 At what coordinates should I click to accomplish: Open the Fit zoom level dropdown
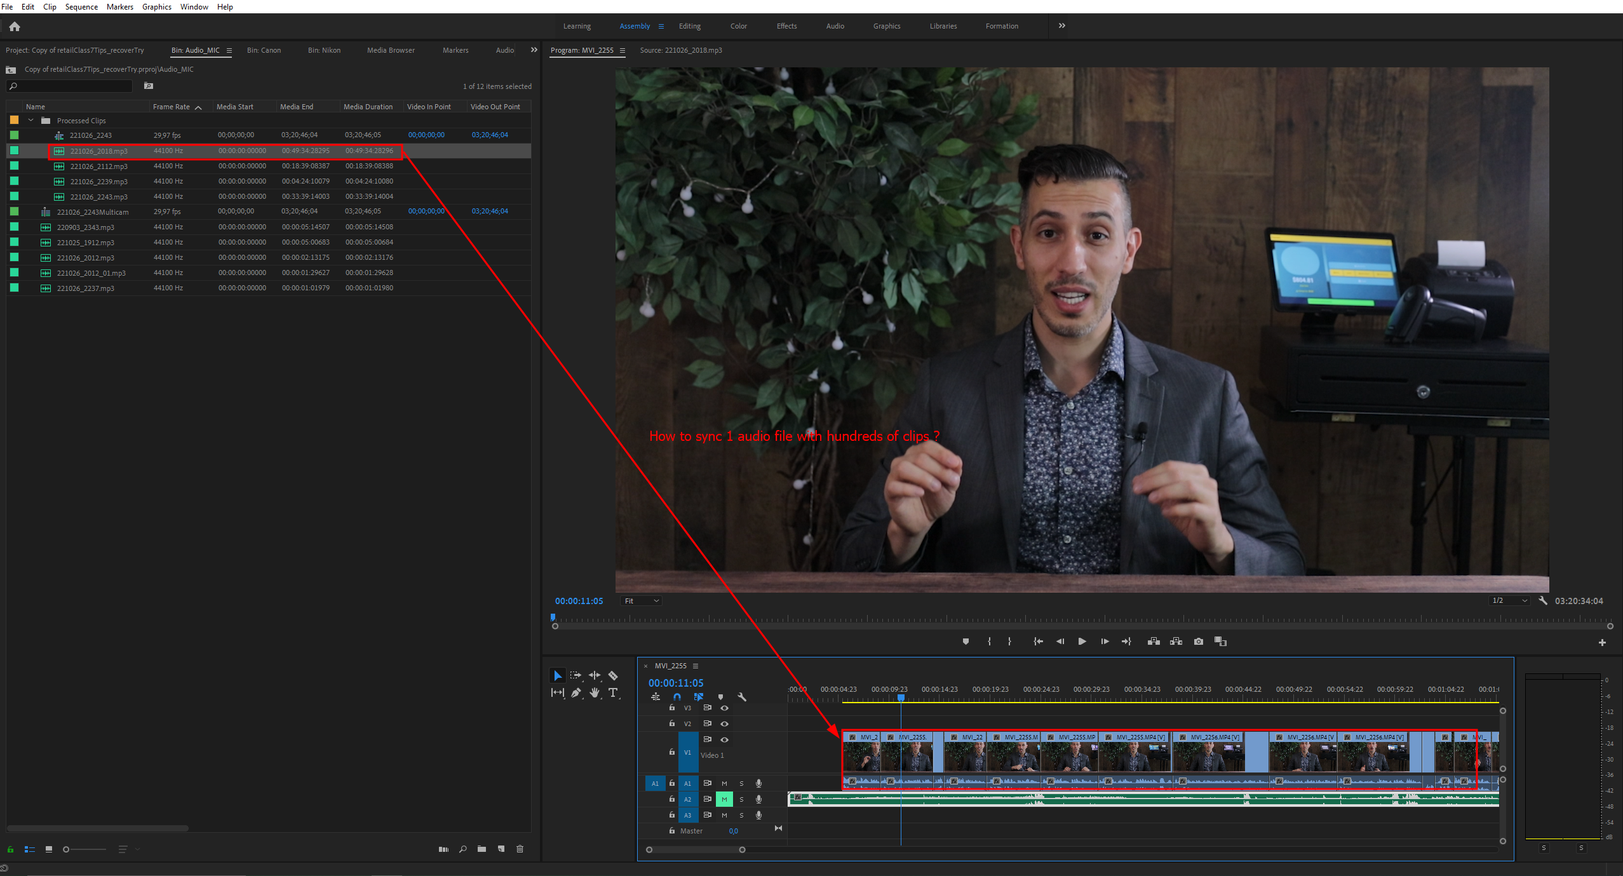click(x=640, y=600)
